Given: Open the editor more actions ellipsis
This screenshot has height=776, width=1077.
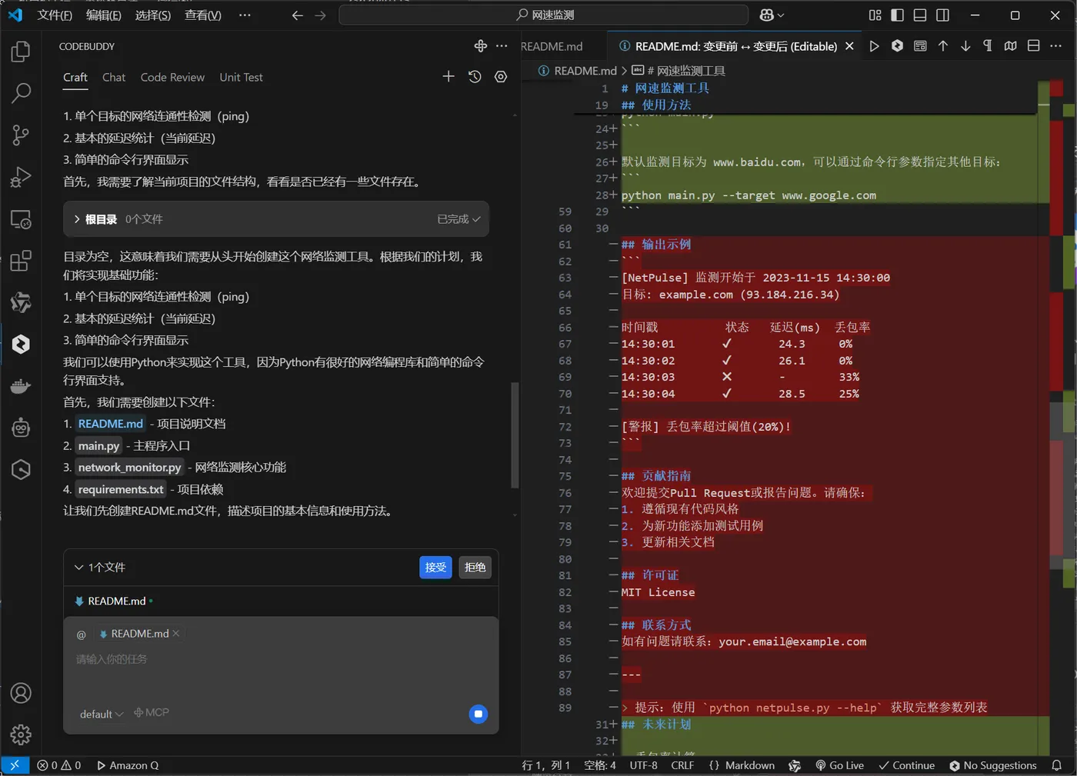Looking at the screenshot, I should (1056, 46).
